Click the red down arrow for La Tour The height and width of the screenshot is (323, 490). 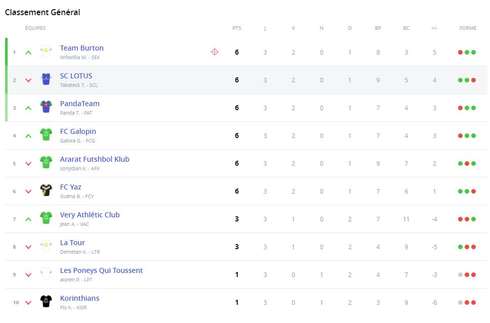28,247
